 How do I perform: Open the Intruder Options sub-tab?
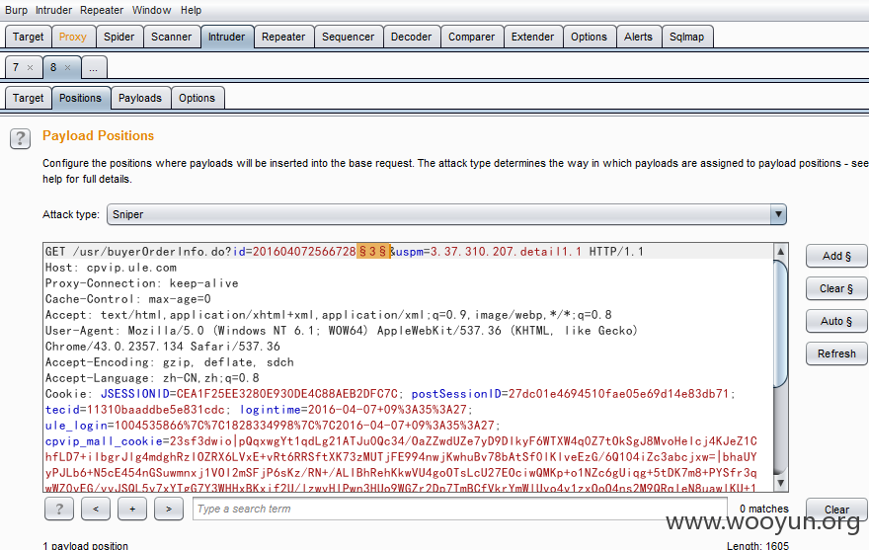pyautogui.click(x=197, y=98)
